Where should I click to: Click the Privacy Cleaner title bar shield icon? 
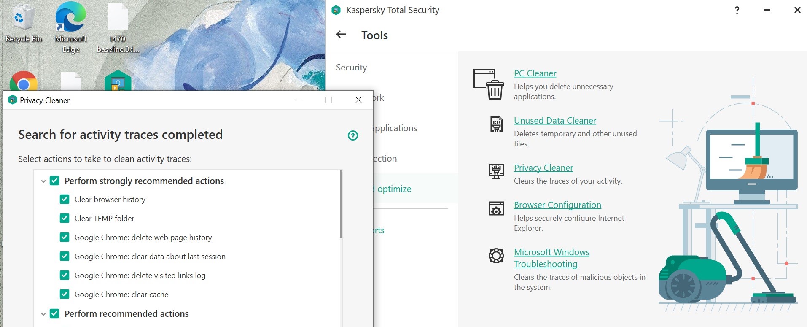click(13, 100)
